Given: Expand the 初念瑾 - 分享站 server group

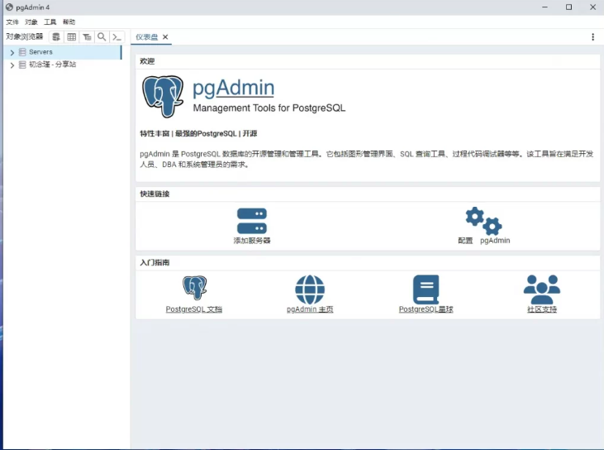Looking at the screenshot, I should point(12,65).
